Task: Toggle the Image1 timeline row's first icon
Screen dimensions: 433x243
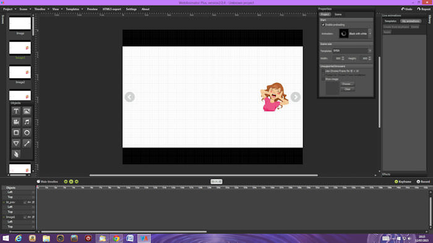Action: tap(25, 217)
